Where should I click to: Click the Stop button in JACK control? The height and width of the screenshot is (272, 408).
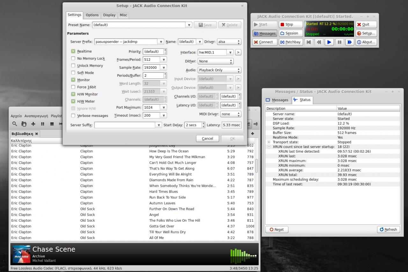[x=291, y=25]
